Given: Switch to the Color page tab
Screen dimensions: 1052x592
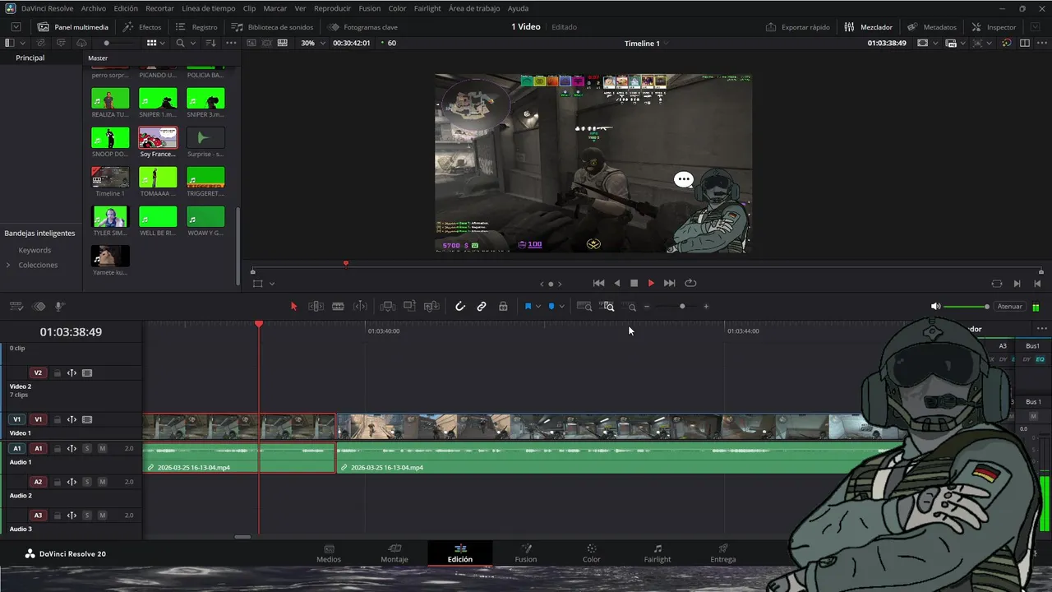Looking at the screenshot, I should coord(591,553).
